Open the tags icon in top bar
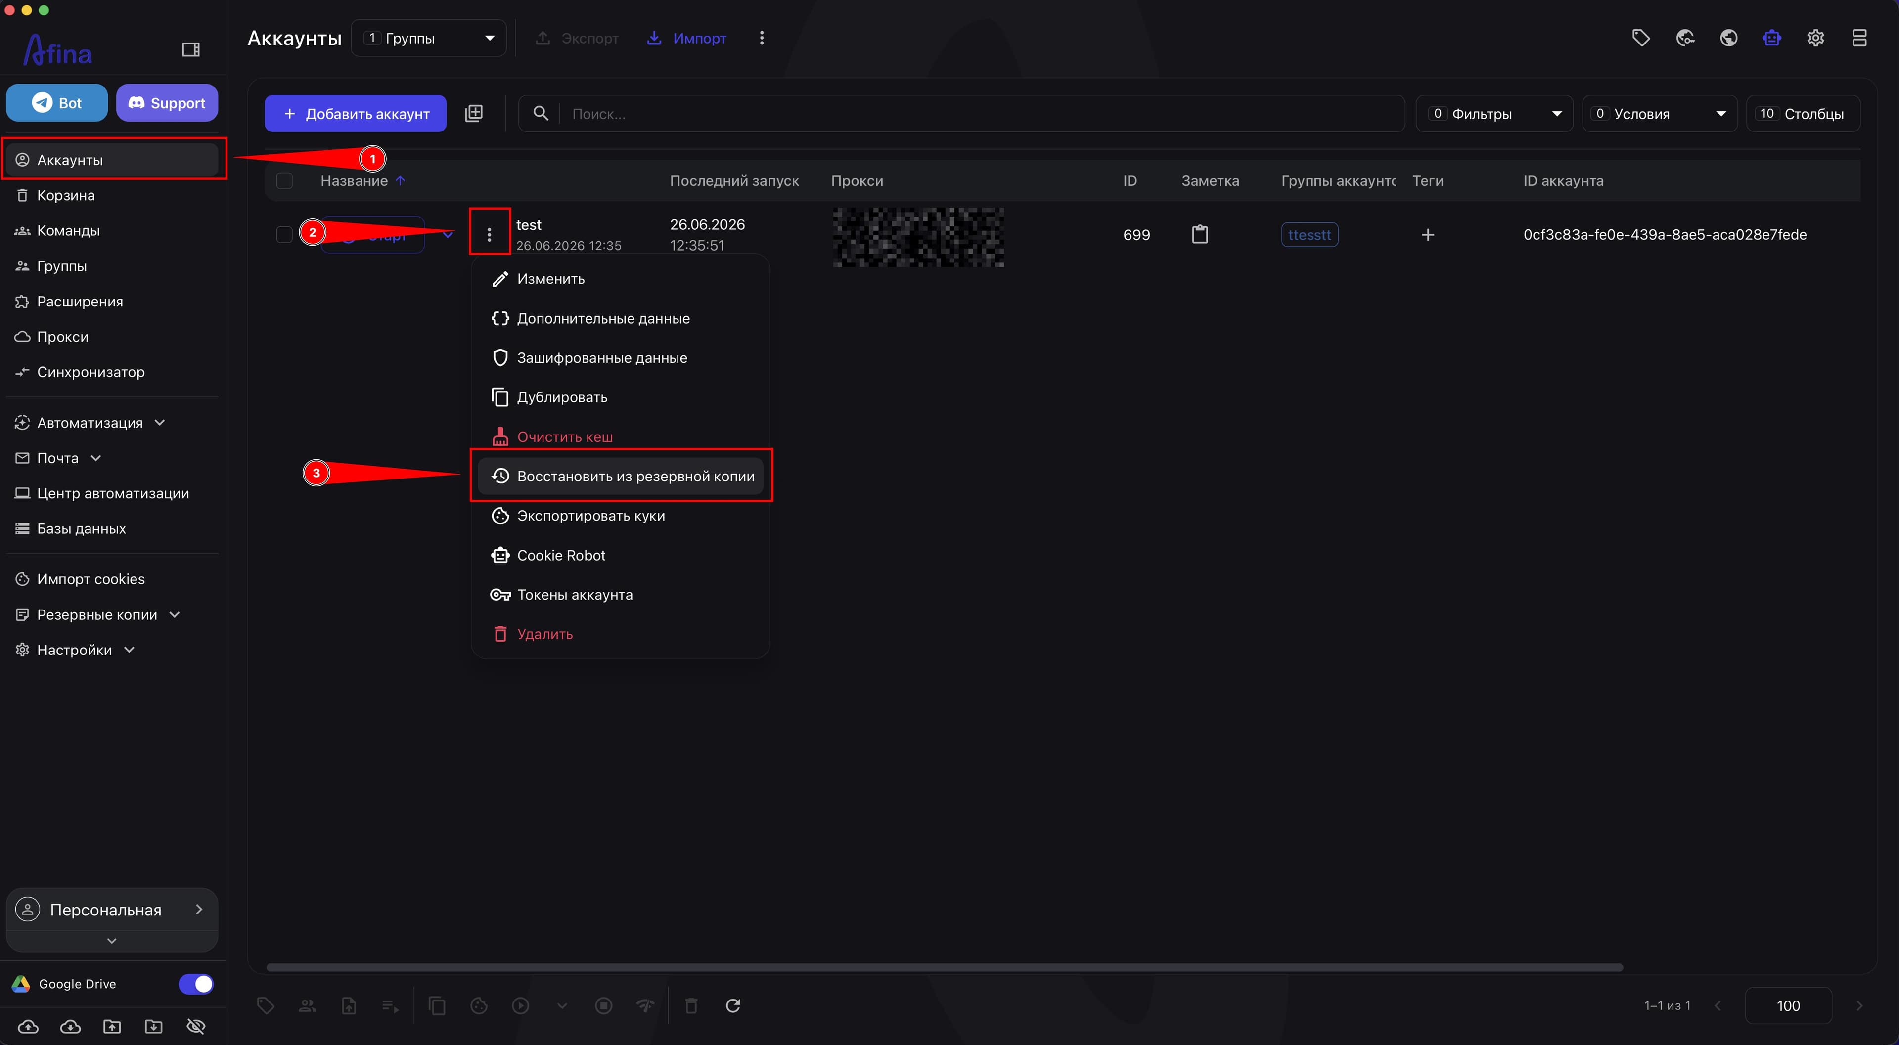The height and width of the screenshot is (1045, 1899). pyautogui.click(x=1640, y=38)
